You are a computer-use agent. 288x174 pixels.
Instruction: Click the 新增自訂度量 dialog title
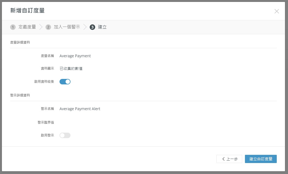(27, 11)
